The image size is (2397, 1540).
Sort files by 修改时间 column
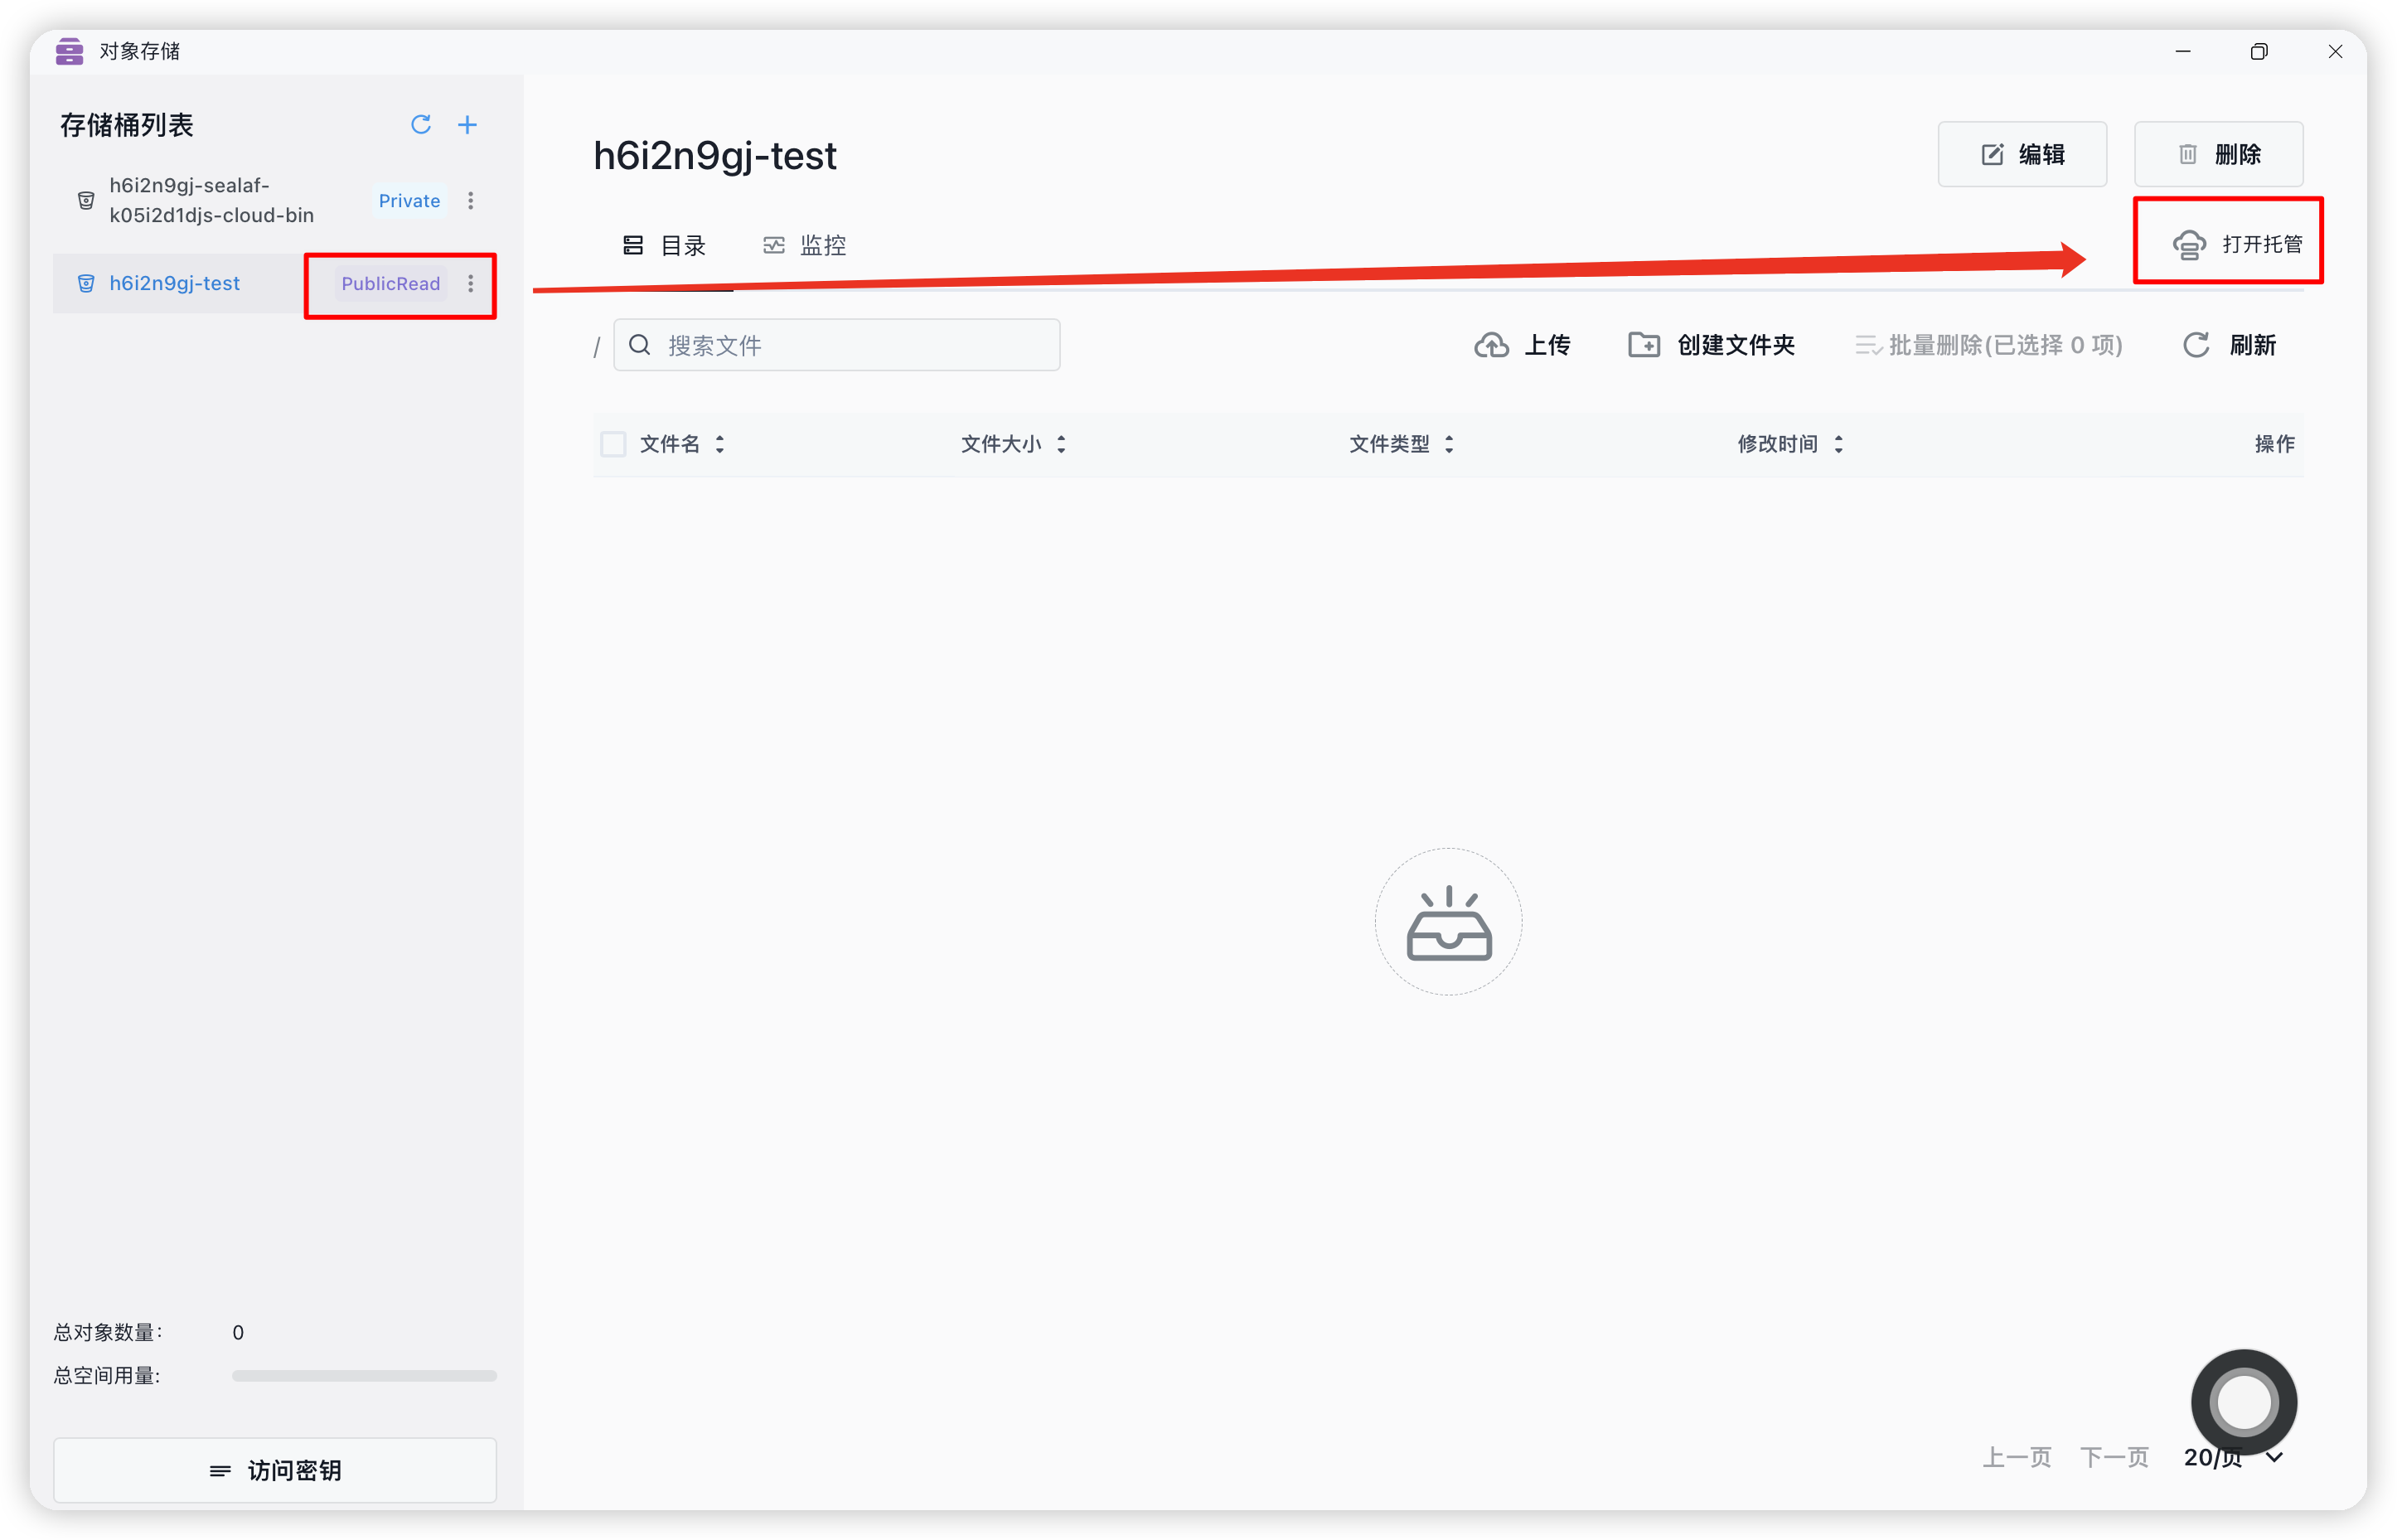(1838, 444)
